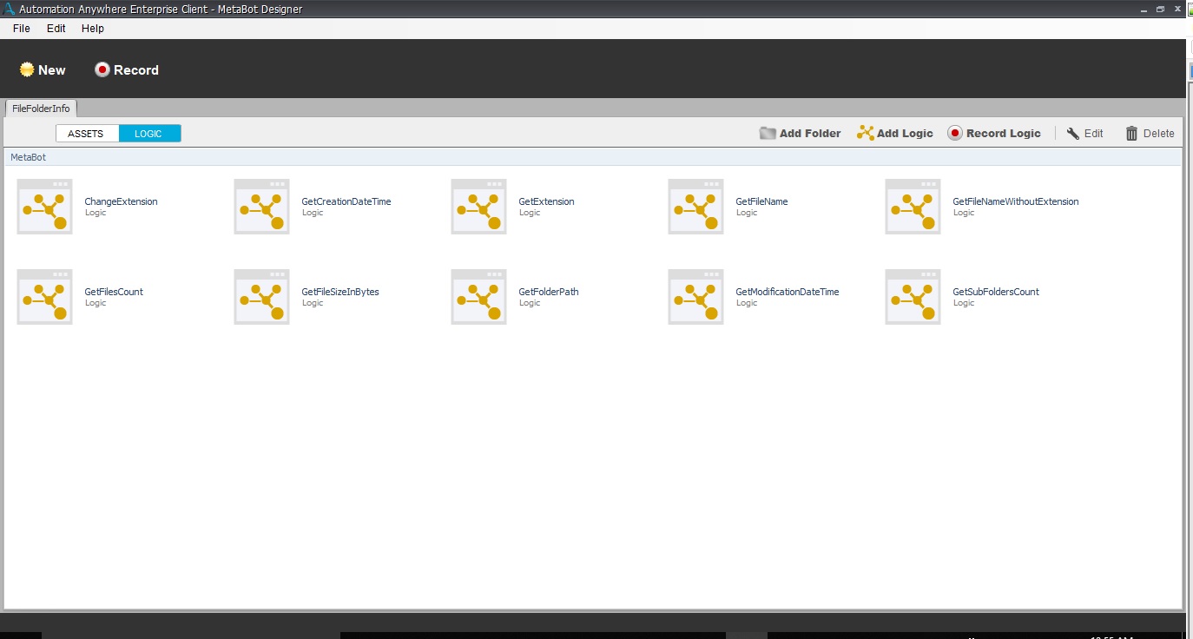Select the GetCreationDateTime logic icon
Viewport: 1193px width, 639px height.
pos(261,207)
